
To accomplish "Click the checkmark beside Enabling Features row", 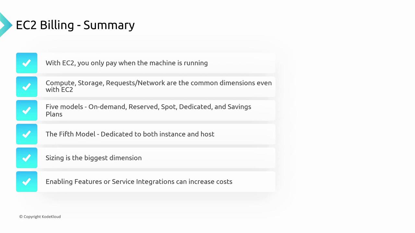I will (x=27, y=182).
